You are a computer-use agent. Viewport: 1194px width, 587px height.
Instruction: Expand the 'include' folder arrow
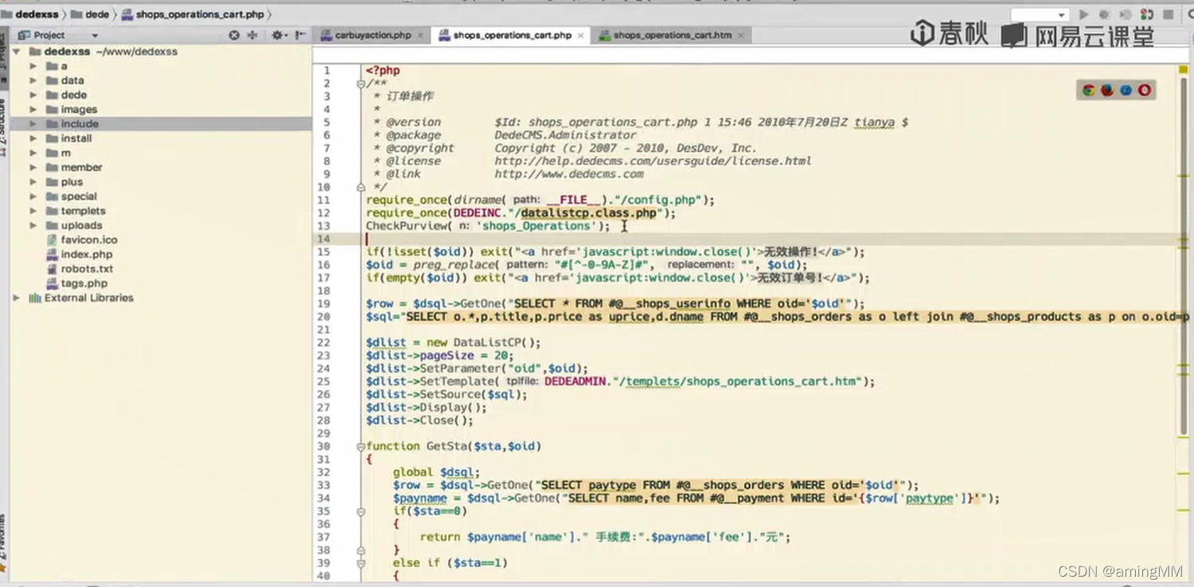click(x=33, y=124)
